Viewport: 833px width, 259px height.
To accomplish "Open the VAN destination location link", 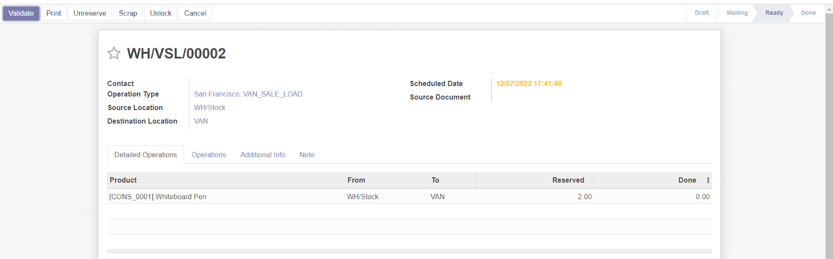I will point(201,121).
